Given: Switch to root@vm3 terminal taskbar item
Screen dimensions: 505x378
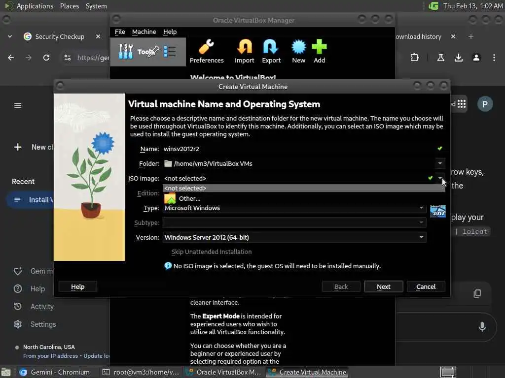Looking at the screenshot, I should coord(141,372).
